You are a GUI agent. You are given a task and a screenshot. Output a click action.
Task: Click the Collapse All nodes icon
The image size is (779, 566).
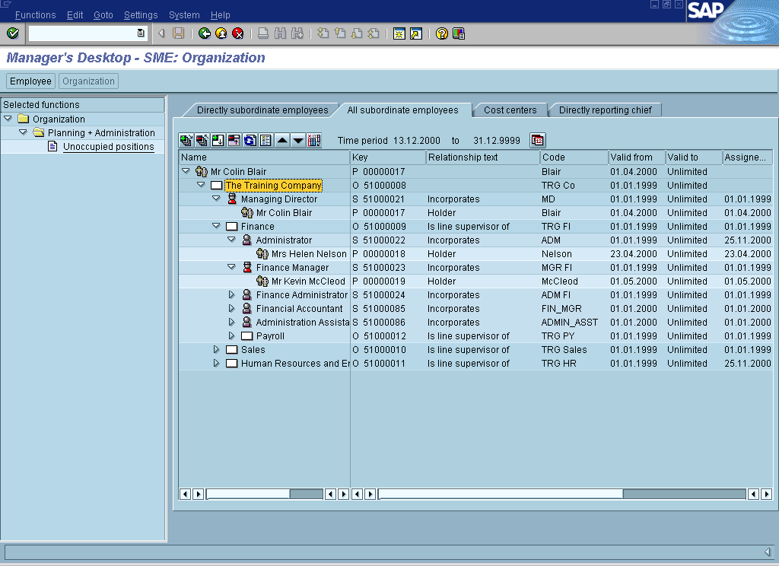(202, 141)
